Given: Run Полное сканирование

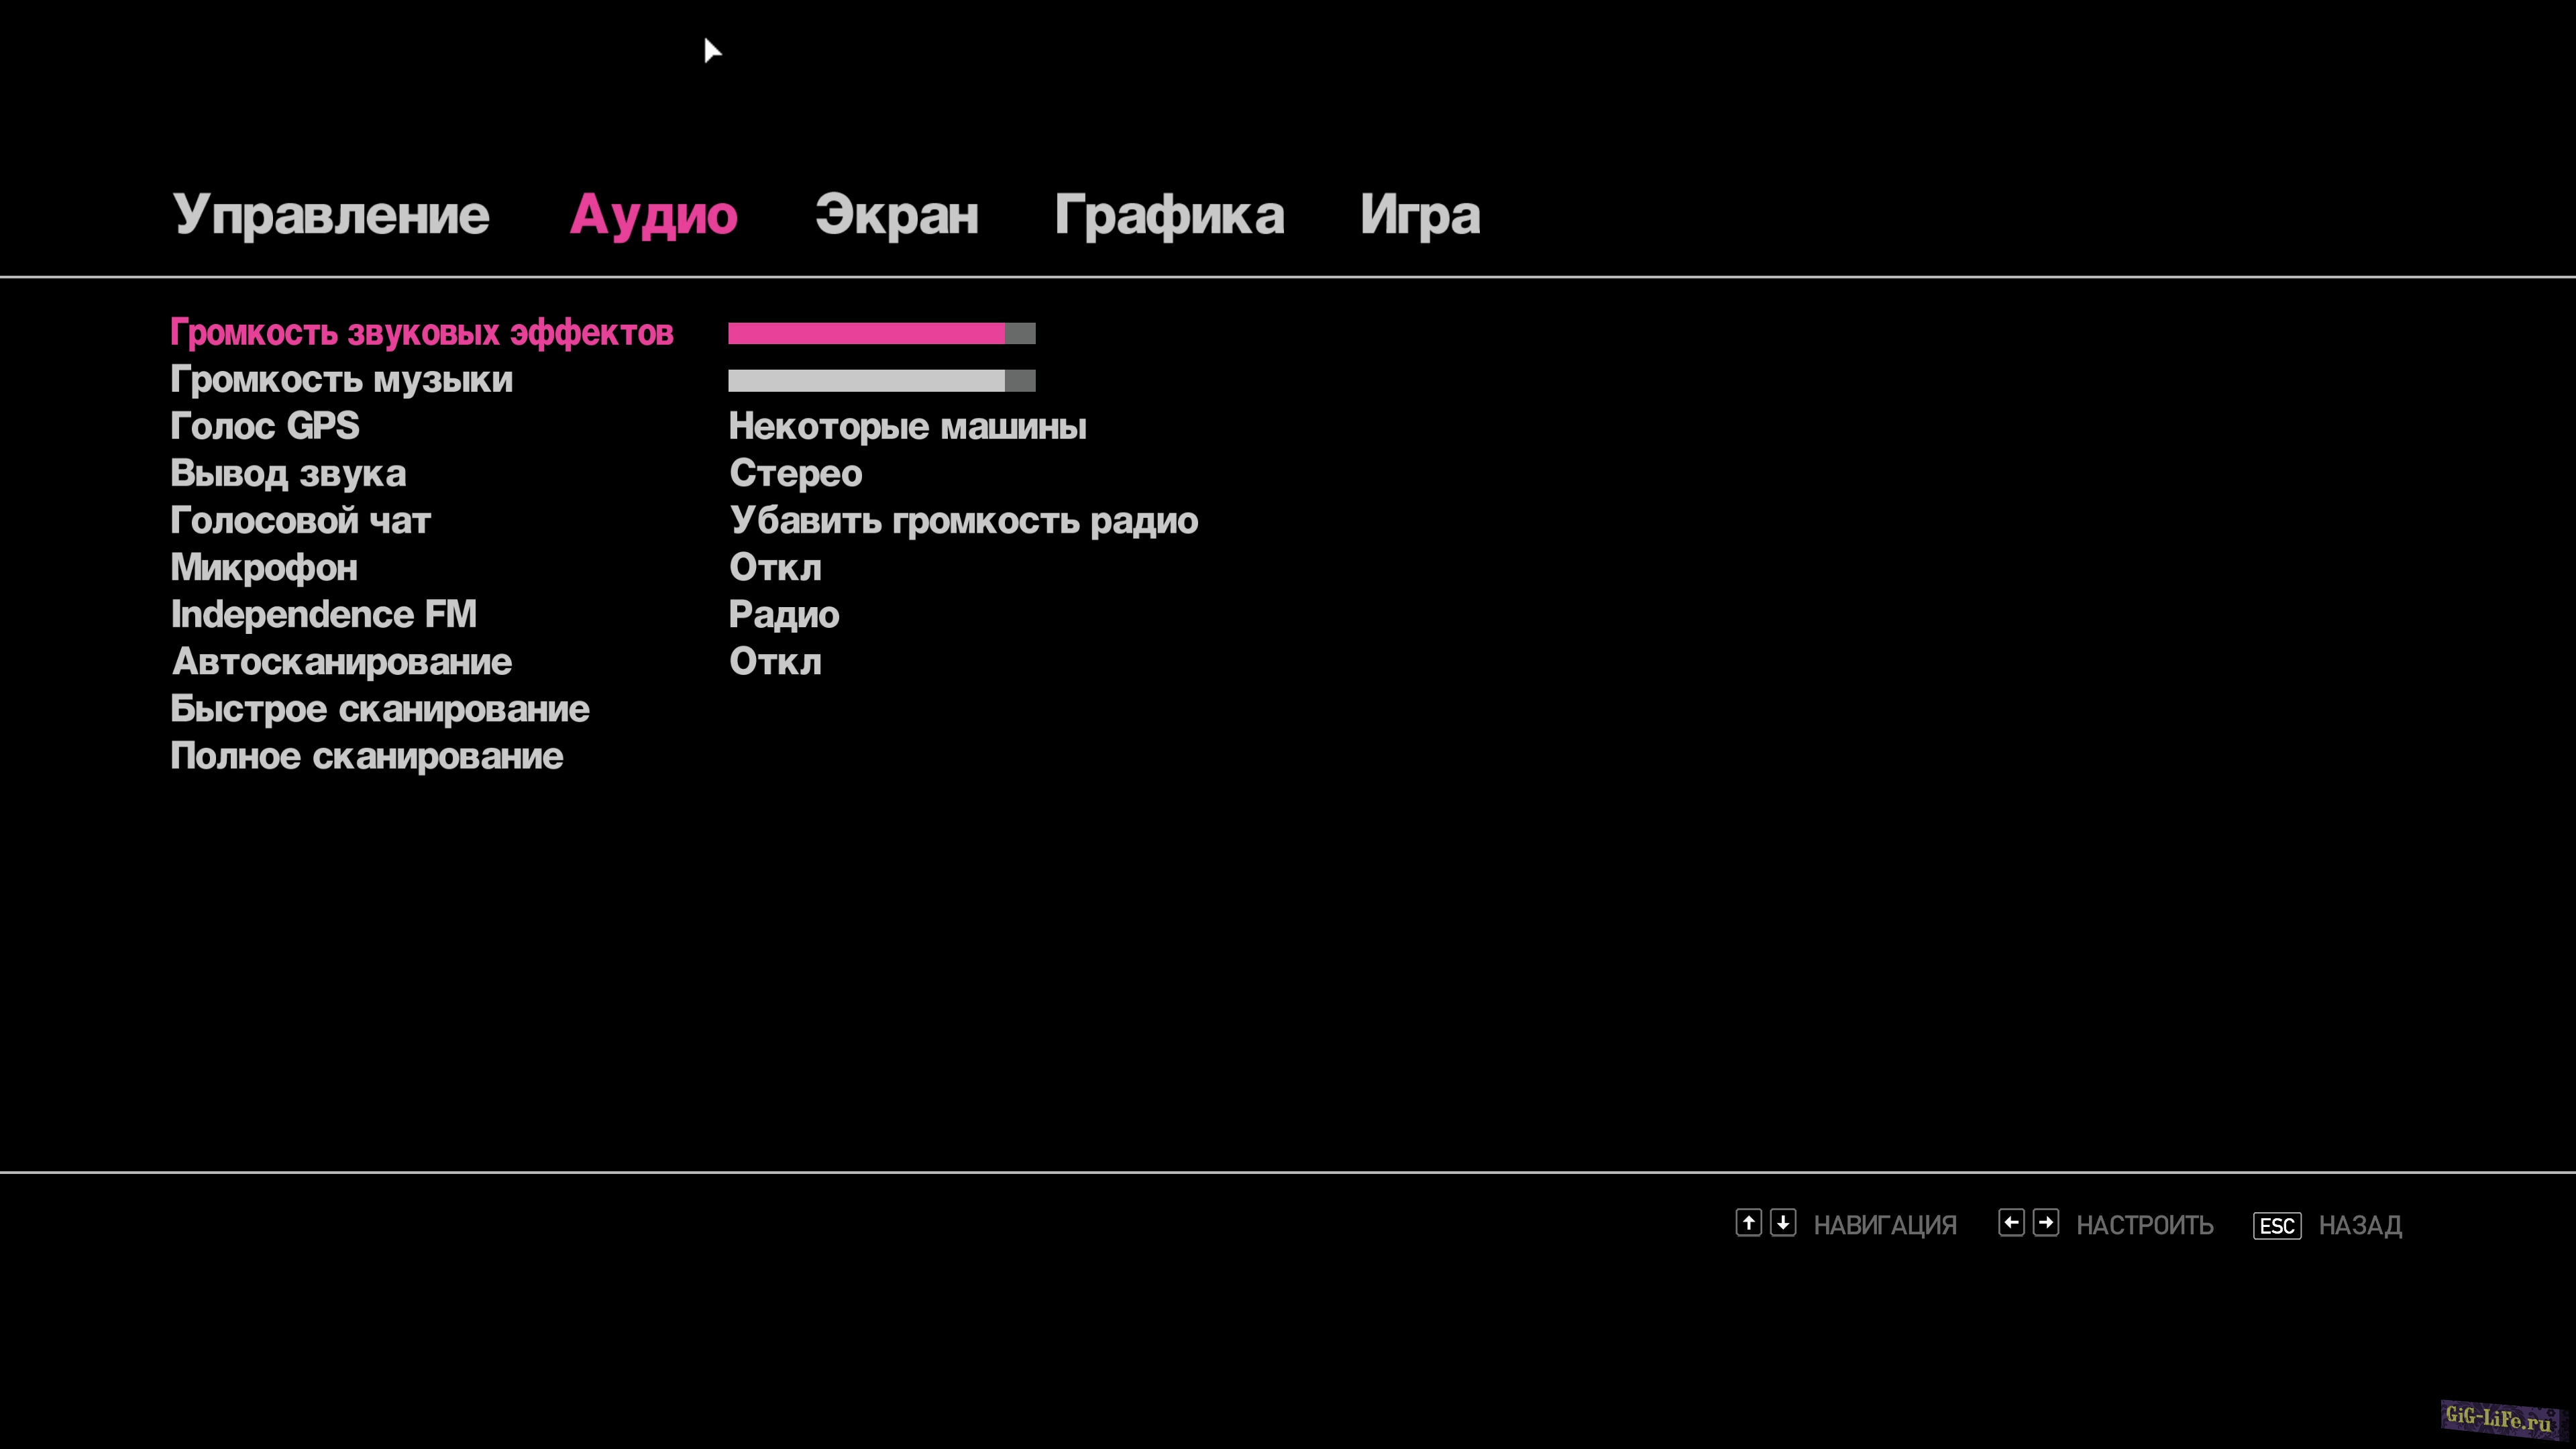Looking at the screenshot, I should click(367, 756).
